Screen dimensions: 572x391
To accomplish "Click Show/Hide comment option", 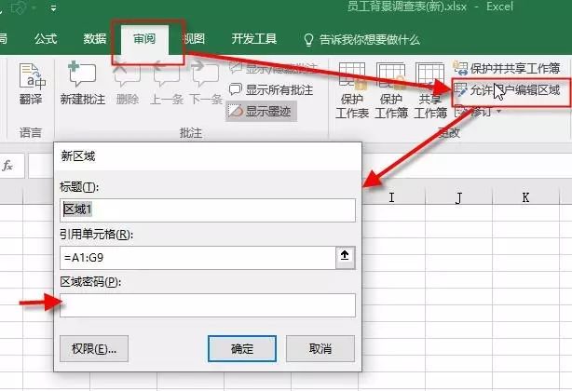I will [273, 68].
